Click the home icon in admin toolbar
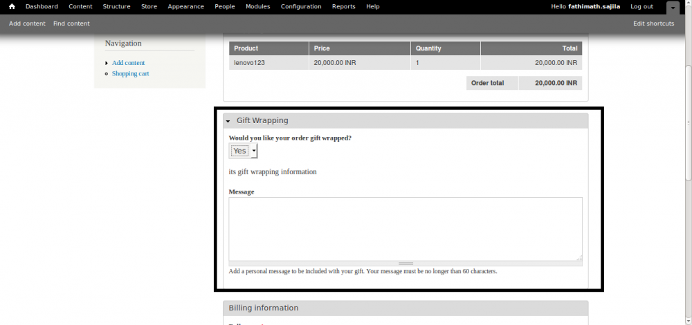 [12, 7]
